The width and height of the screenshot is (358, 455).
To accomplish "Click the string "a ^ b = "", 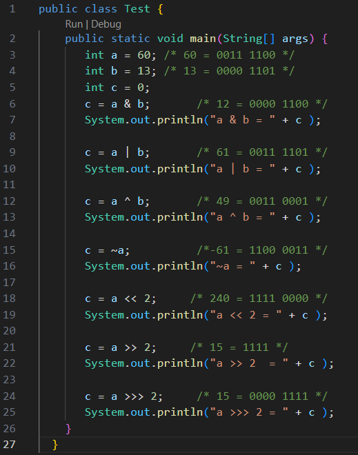I will [x=242, y=217].
